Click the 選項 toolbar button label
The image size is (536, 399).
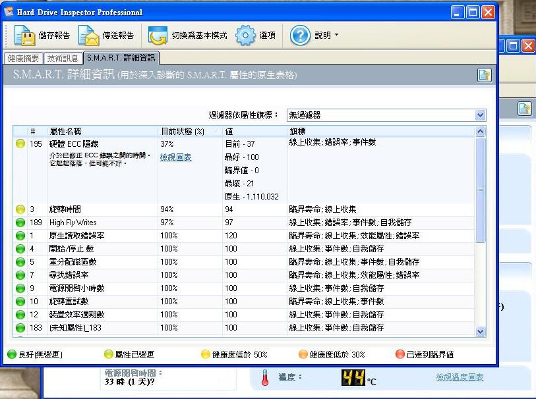(x=267, y=35)
